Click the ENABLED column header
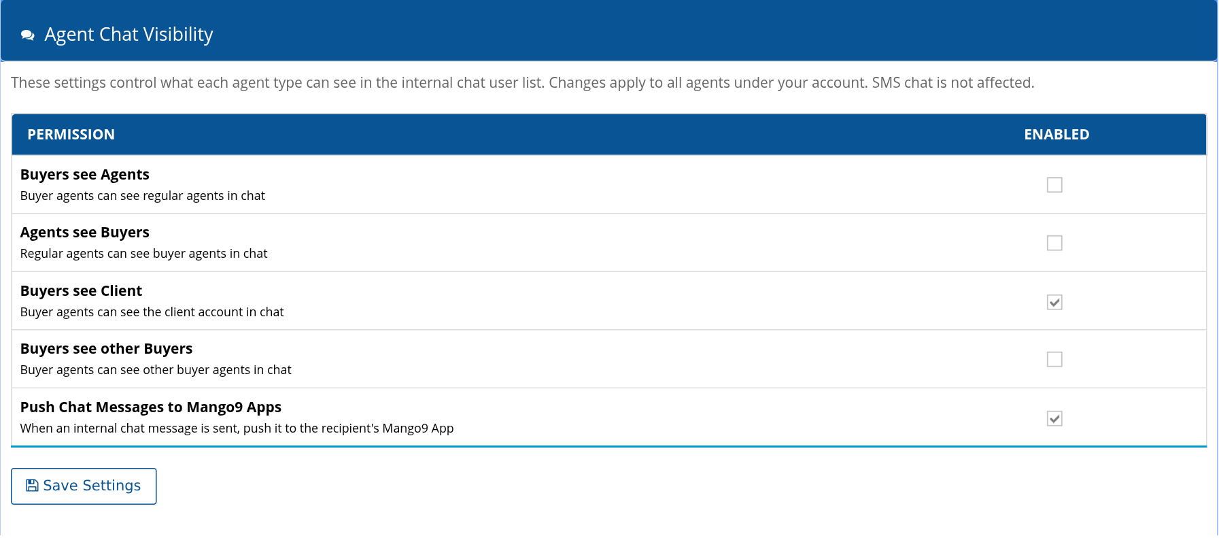Image resolution: width=1219 pixels, height=538 pixels. 1057,135
